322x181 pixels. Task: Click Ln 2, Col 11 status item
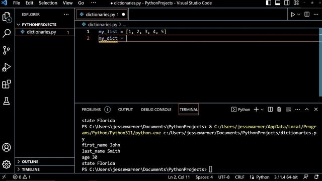tap(179, 177)
